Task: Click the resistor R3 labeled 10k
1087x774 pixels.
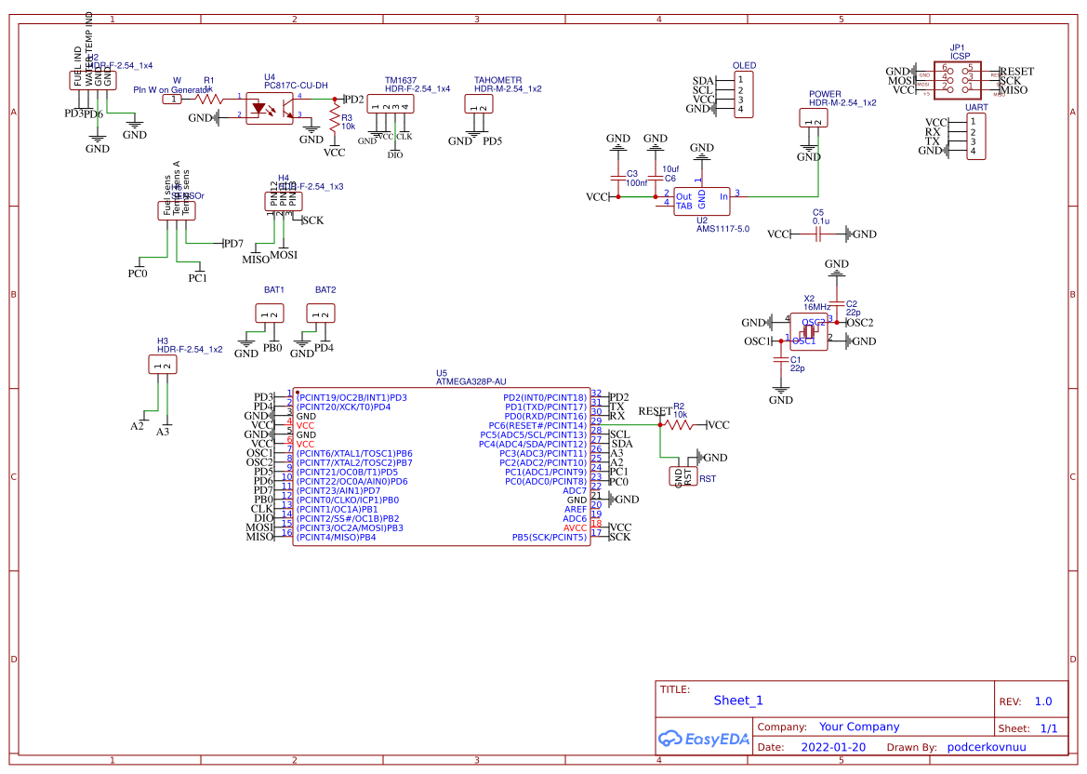Action: point(335,119)
